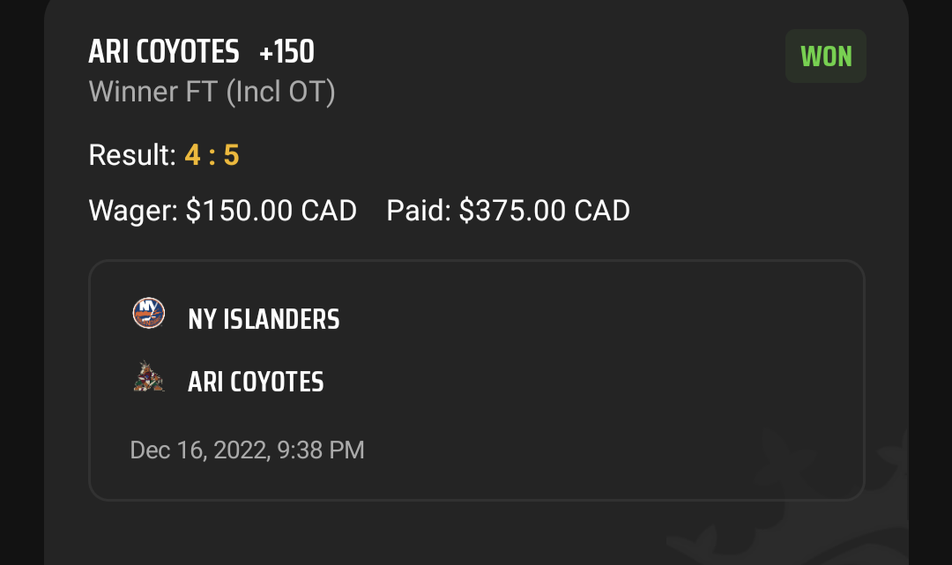Click the Arizona Coyotes team logo

coord(149,377)
